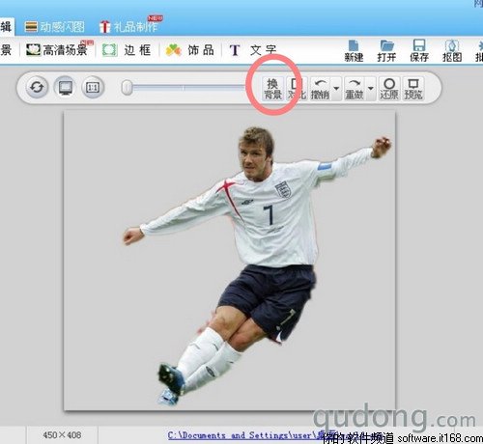
Task: Click the 重做 redo button
Action: pyautogui.click(x=355, y=89)
